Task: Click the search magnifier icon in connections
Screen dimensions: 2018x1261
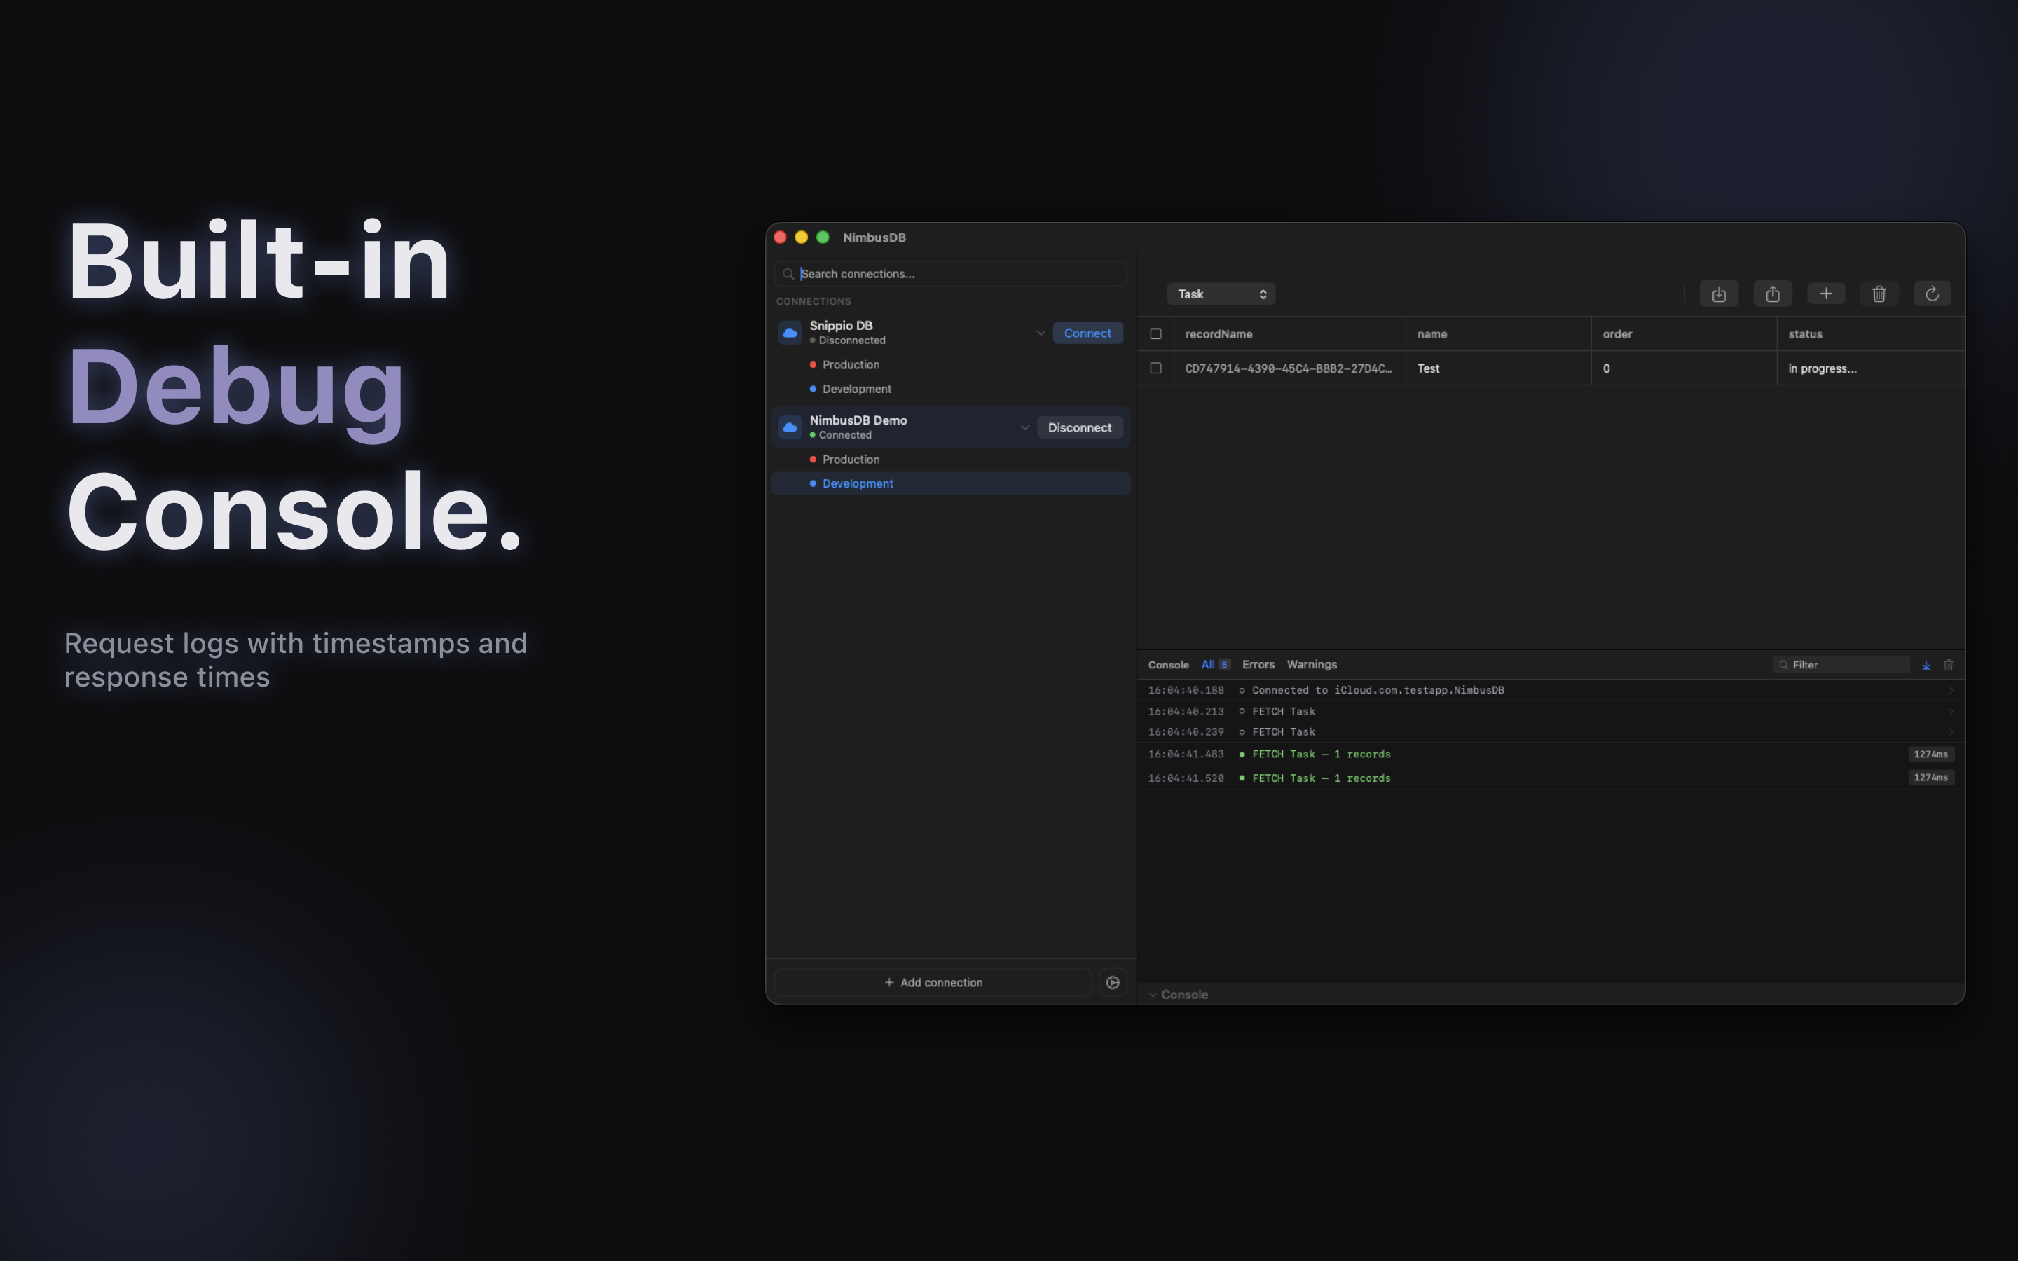Action: tap(788, 273)
